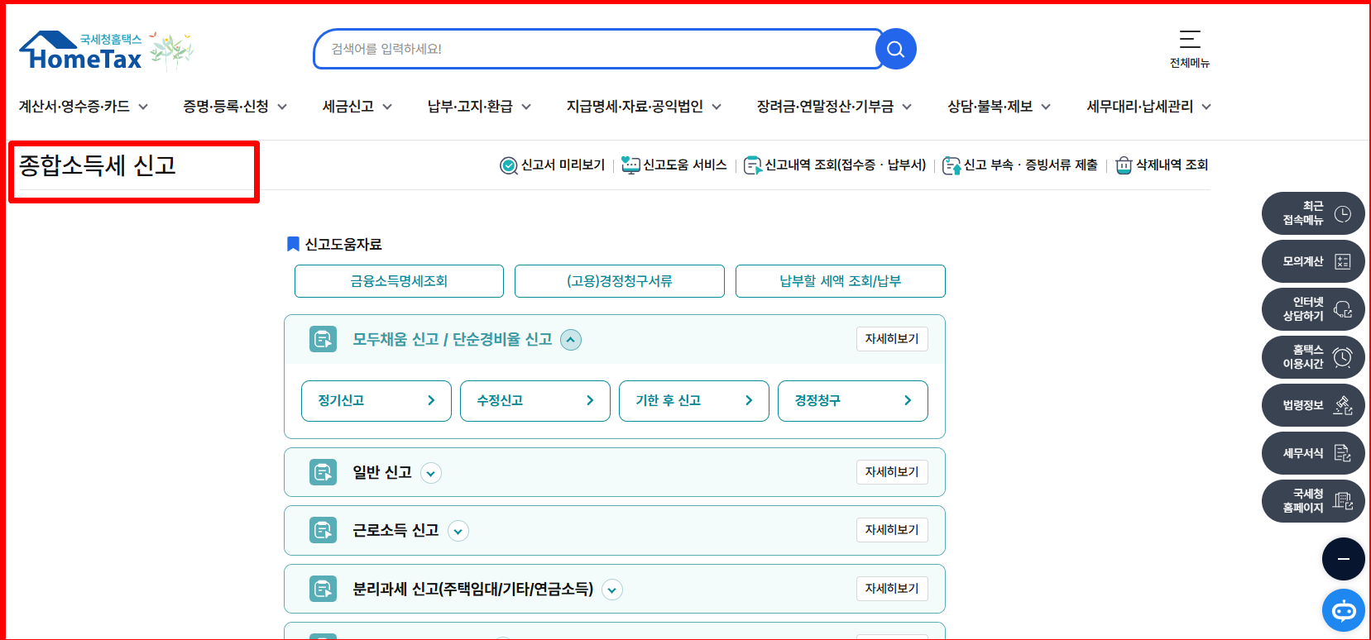Viewport: 1371px width, 640px height.
Task: Open the 세무대리·납세관리 menu
Action: pos(1148,107)
